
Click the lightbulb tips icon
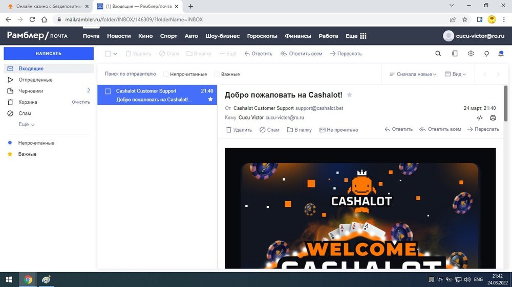point(486,54)
